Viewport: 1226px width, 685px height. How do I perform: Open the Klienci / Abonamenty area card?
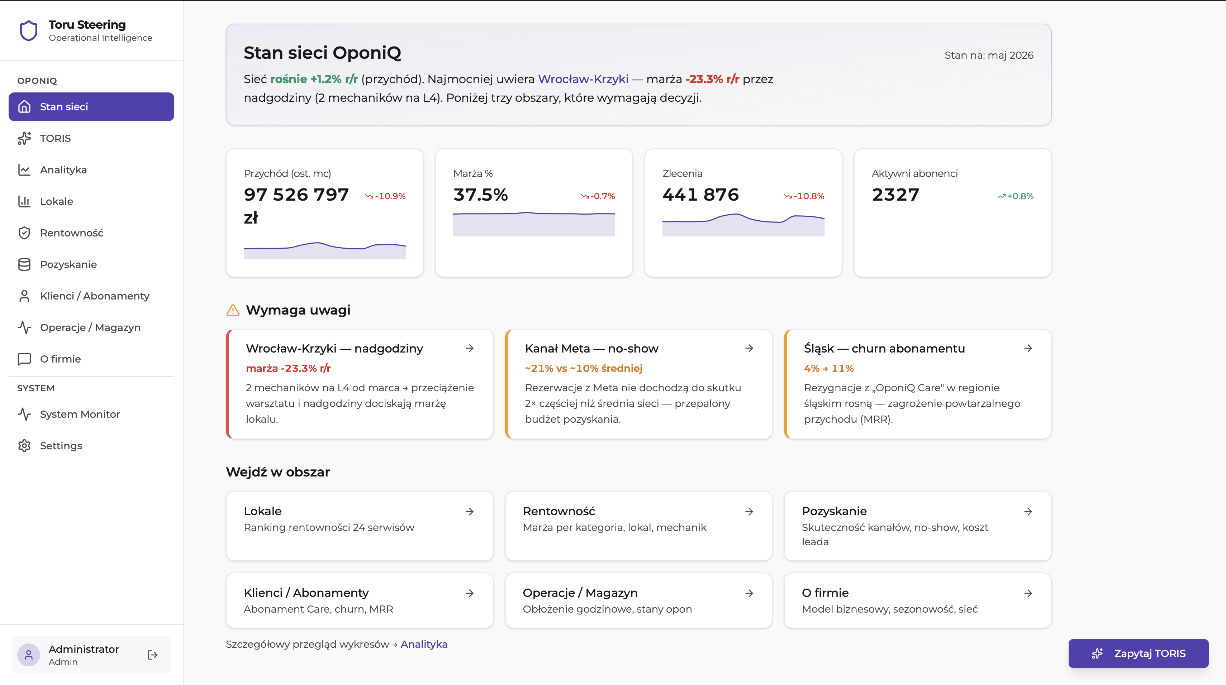click(x=359, y=600)
